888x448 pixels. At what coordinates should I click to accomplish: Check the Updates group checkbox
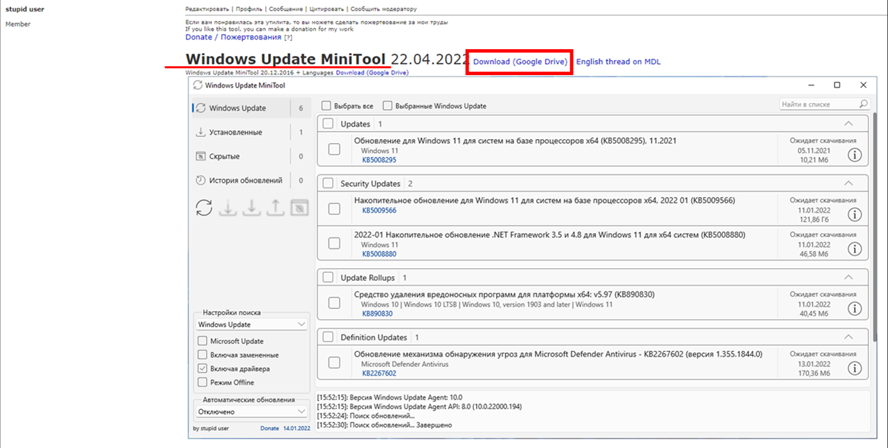click(328, 124)
